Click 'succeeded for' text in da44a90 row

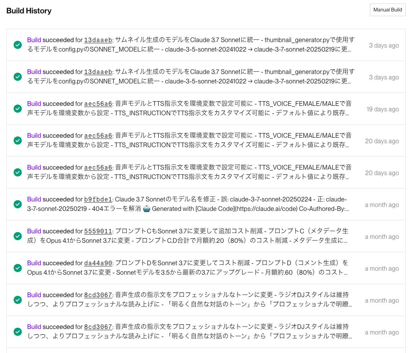63,263
